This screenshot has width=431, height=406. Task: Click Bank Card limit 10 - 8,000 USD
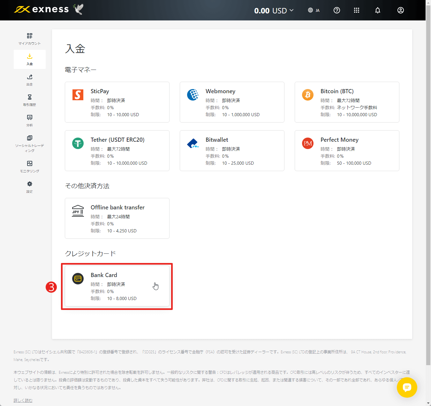click(x=122, y=298)
